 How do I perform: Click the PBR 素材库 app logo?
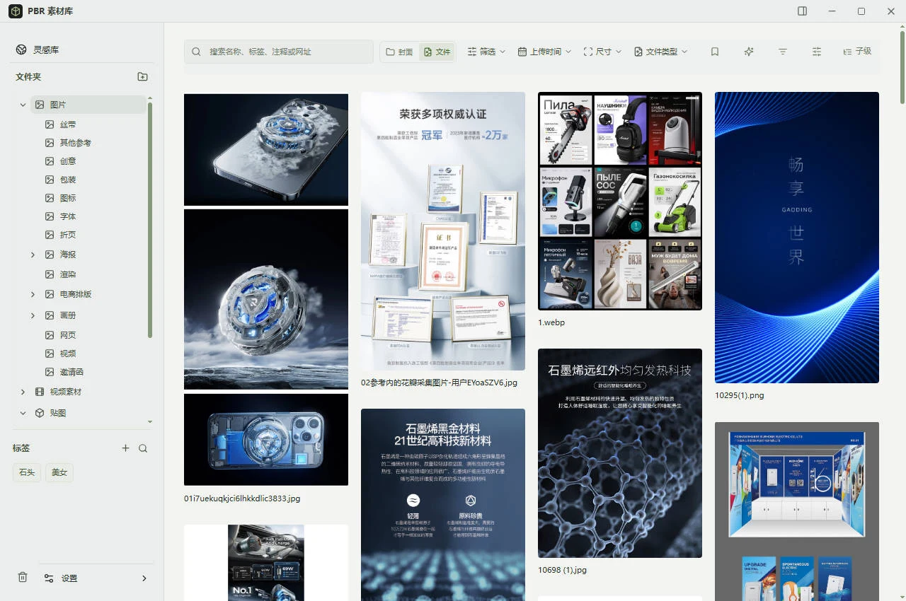pos(16,11)
